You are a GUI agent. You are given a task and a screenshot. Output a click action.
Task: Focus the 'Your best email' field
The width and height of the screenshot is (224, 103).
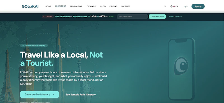pyautogui.click(x=132, y=17)
